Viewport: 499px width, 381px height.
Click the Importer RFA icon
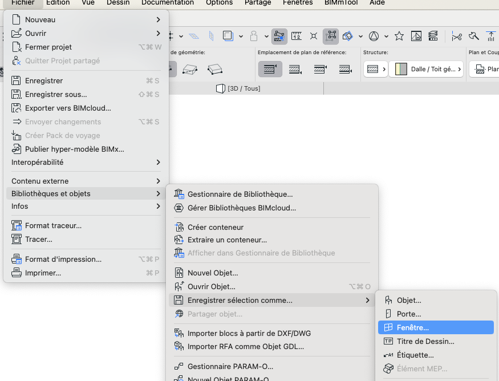coord(179,346)
